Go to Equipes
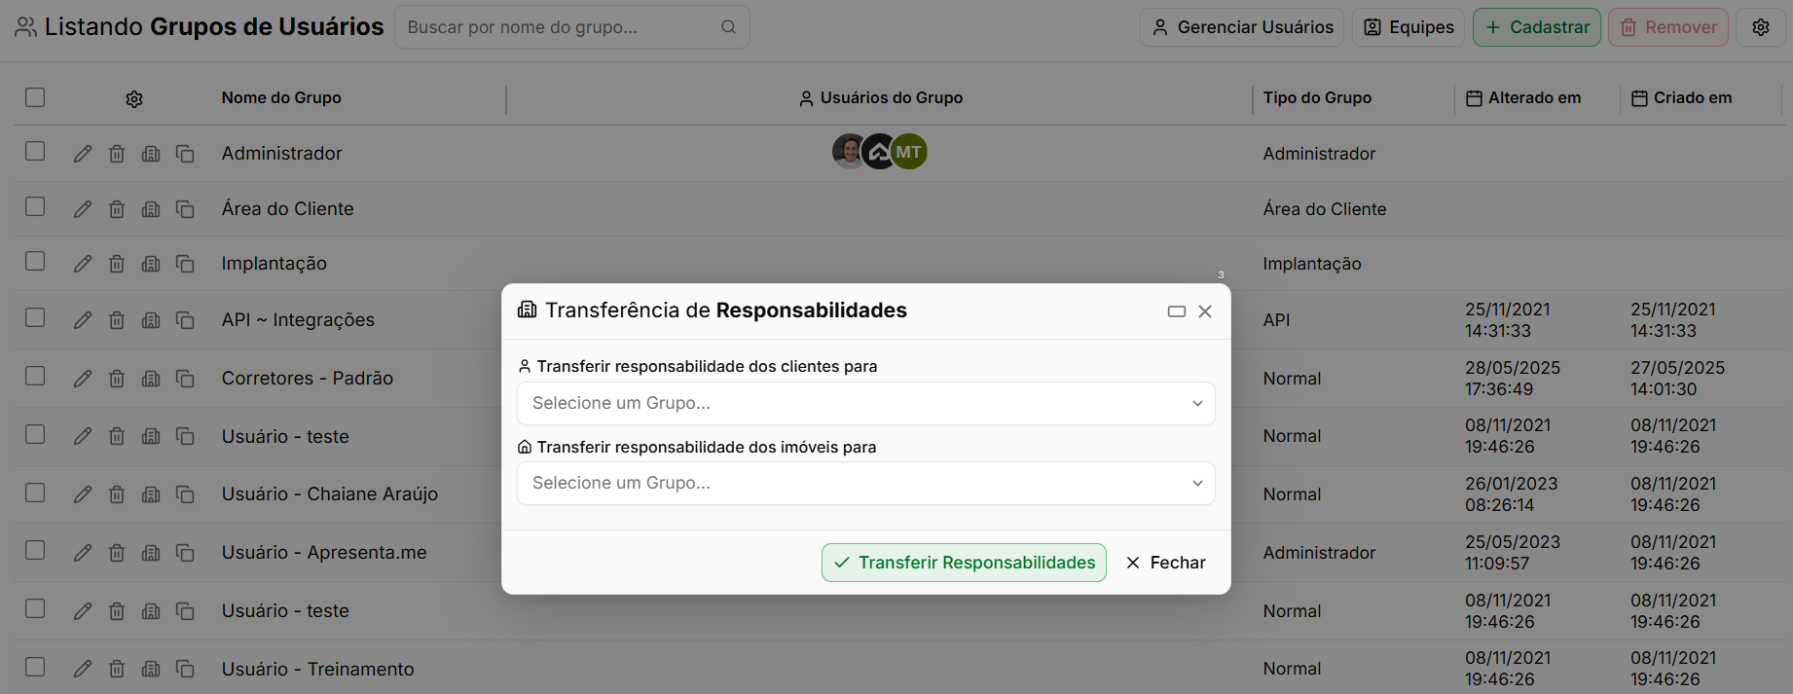 click(x=1409, y=27)
